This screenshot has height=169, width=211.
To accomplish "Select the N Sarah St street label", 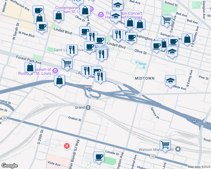I will click(x=16, y=32).
